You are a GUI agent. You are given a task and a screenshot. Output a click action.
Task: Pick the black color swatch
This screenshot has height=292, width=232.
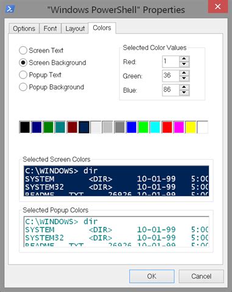tap(25, 127)
